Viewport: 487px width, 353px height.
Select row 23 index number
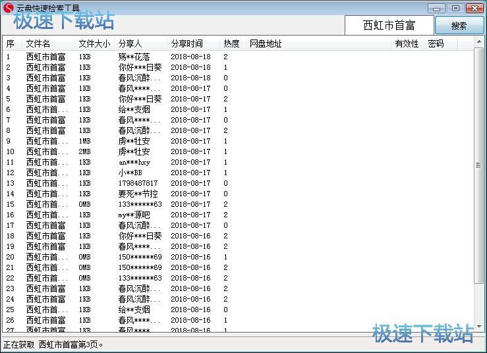point(11,289)
